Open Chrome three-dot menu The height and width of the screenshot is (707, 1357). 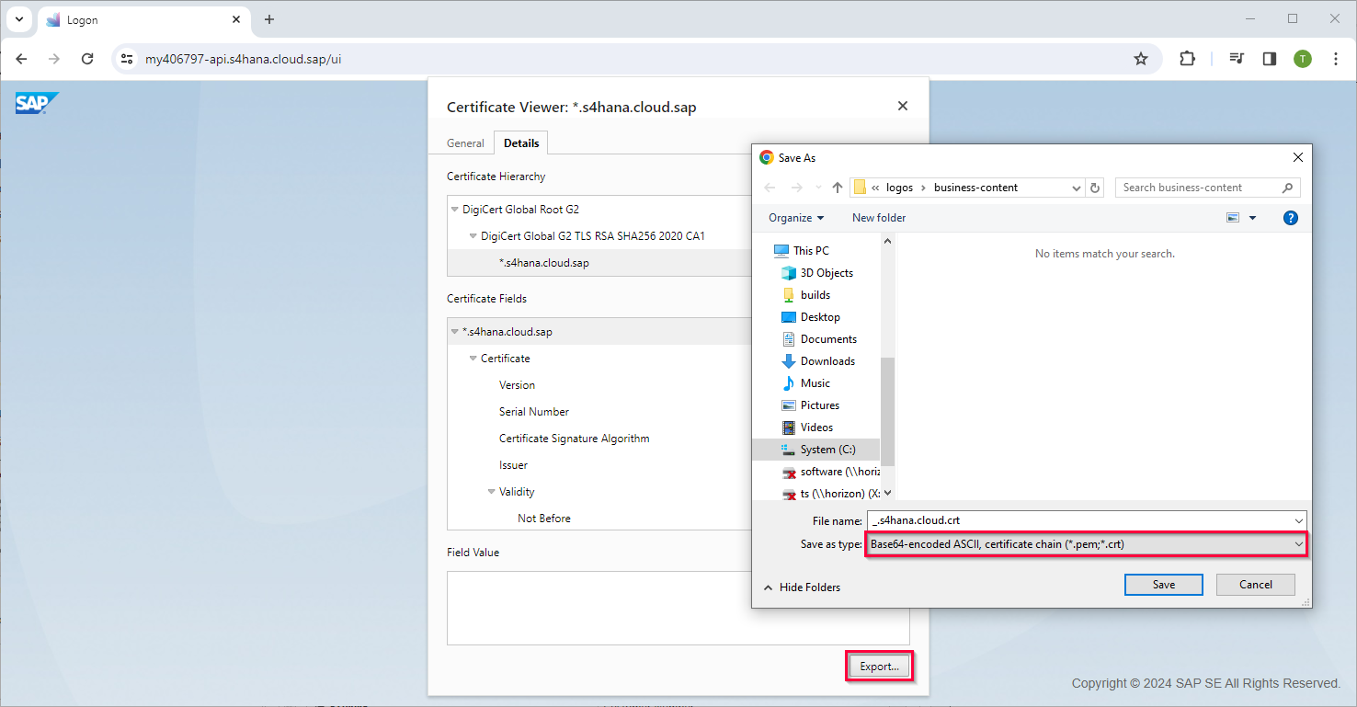click(x=1335, y=59)
